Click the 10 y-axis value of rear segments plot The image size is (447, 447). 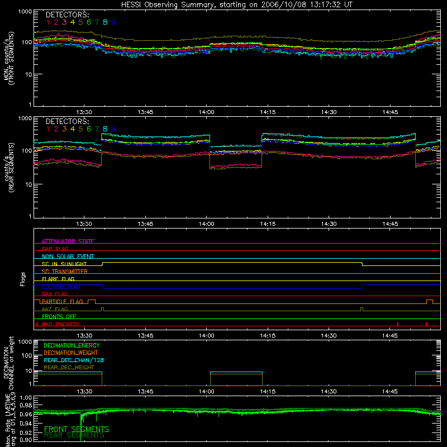pos(28,184)
